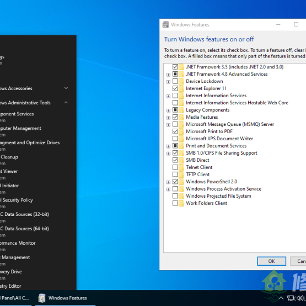The width and height of the screenshot is (306, 306).
Task: Tick Internet Information Services Hostable Web Core
Action: point(175,103)
